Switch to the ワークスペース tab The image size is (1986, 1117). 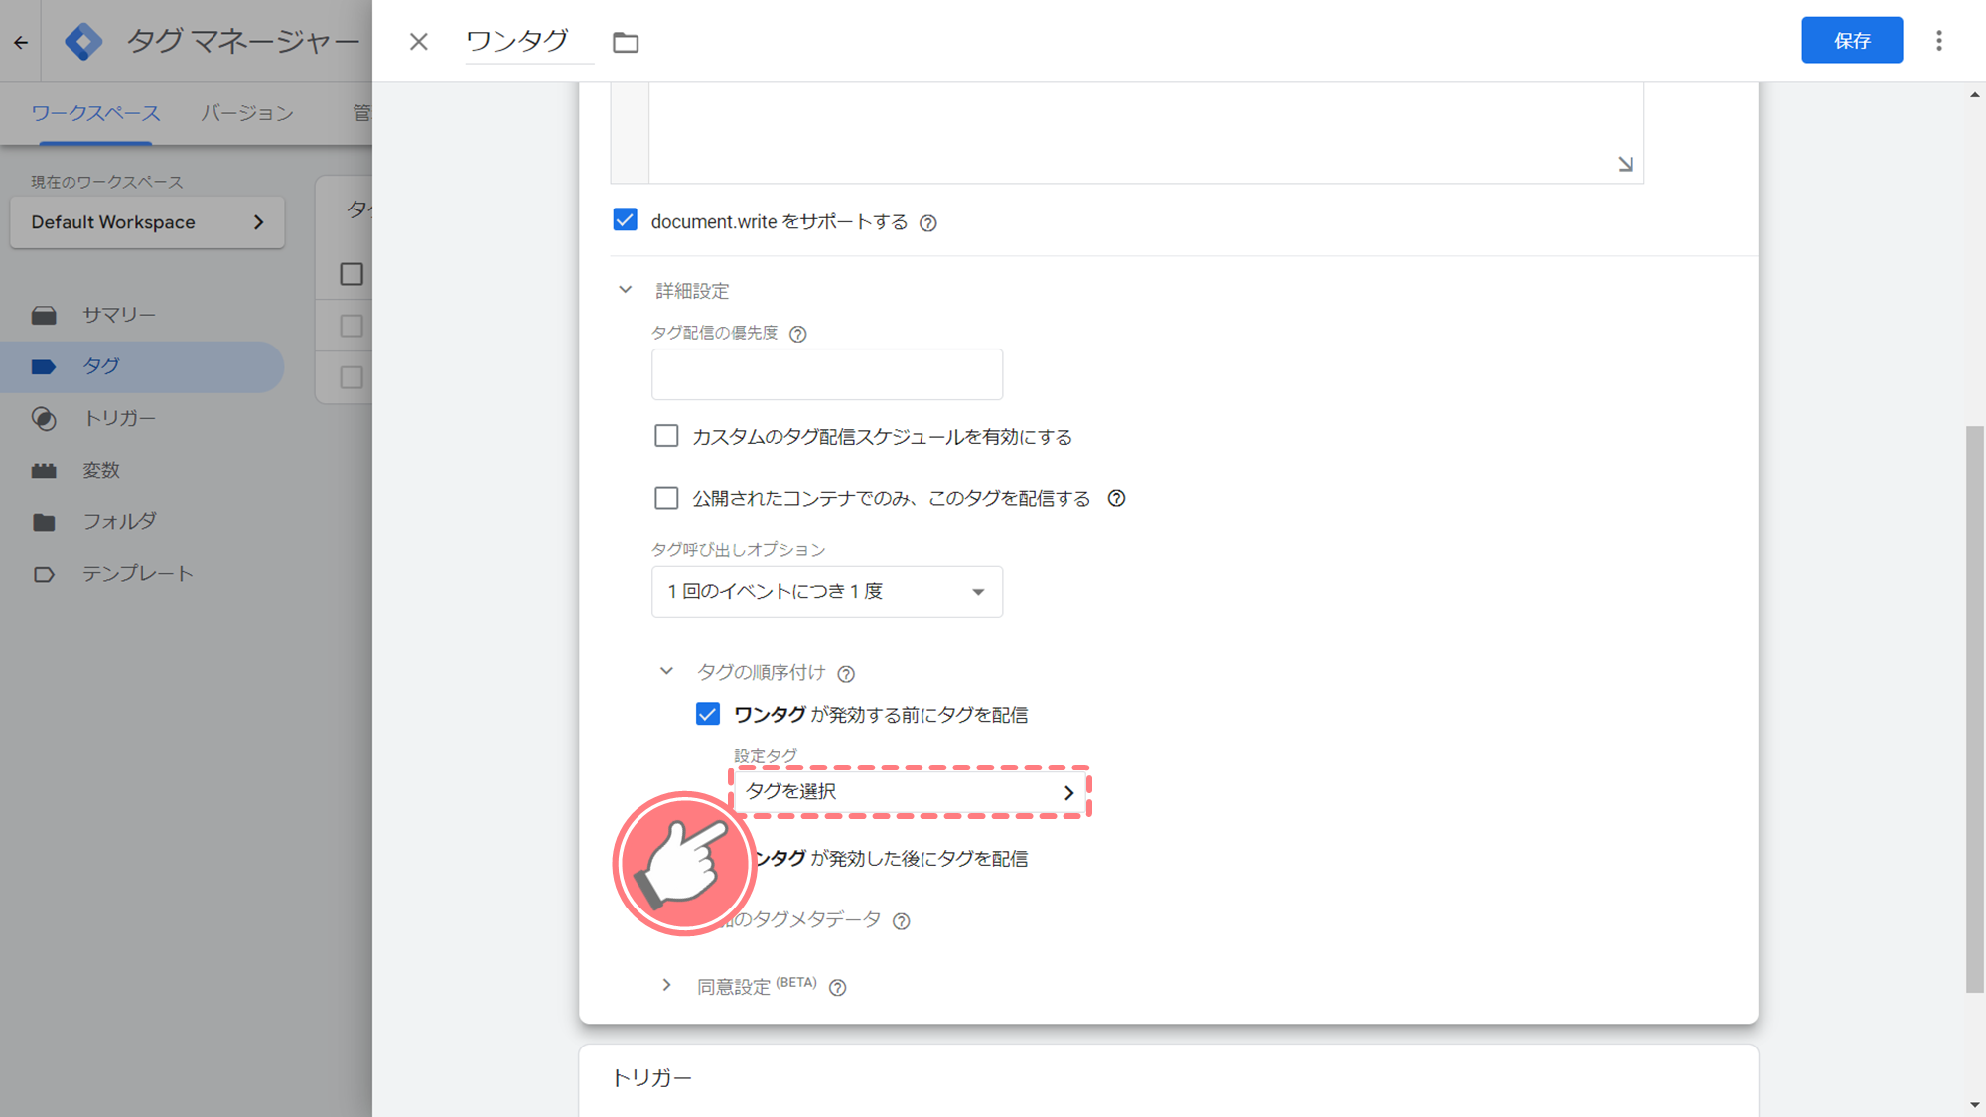pos(95,113)
